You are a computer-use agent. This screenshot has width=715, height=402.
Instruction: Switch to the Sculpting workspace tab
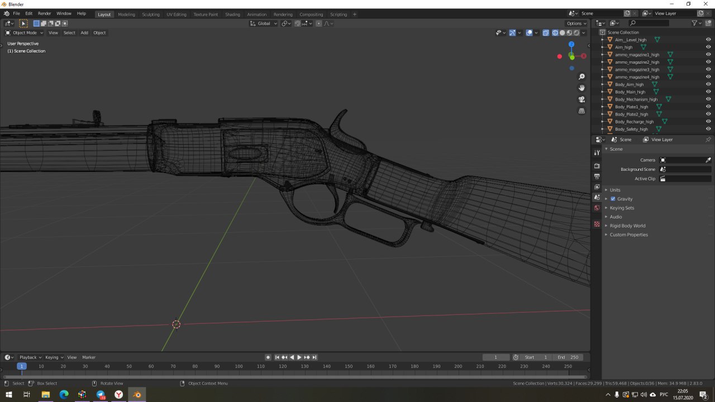(150, 14)
